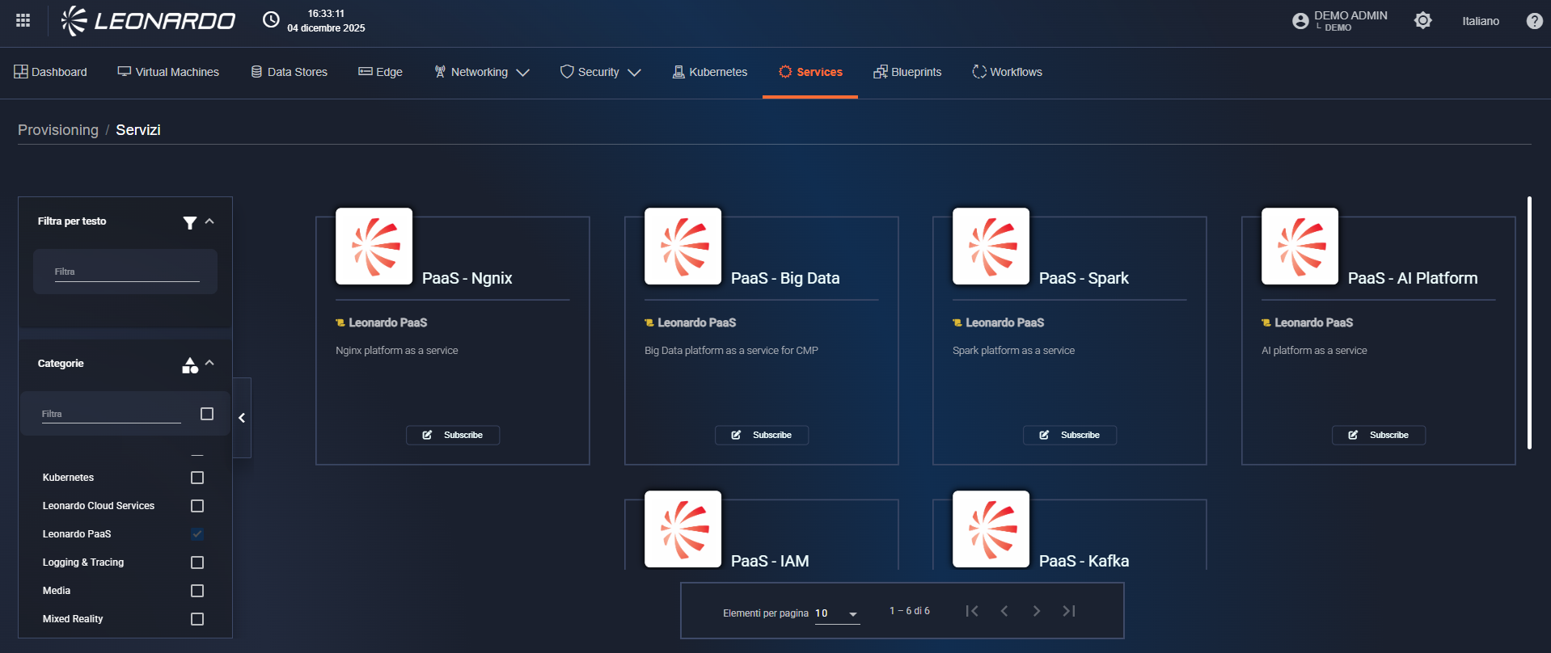Image resolution: width=1551 pixels, height=653 pixels.
Task: Open the Virtual Machines tab
Action: [x=168, y=72]
